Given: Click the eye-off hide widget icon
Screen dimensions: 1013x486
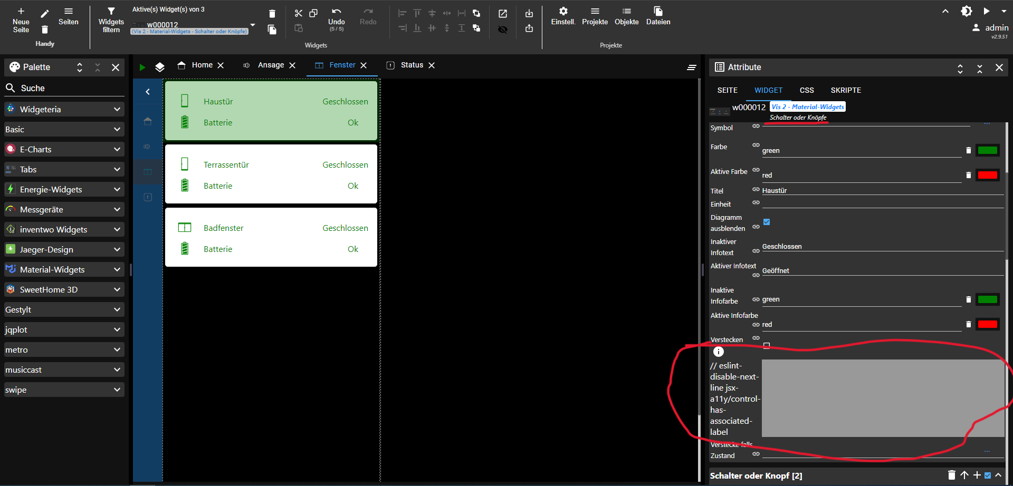Looking at the screenshot, I should pyautogui.click(x=503, y=30).
